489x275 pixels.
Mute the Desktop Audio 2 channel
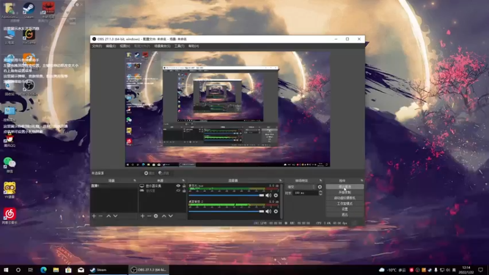tap(268, 211)
